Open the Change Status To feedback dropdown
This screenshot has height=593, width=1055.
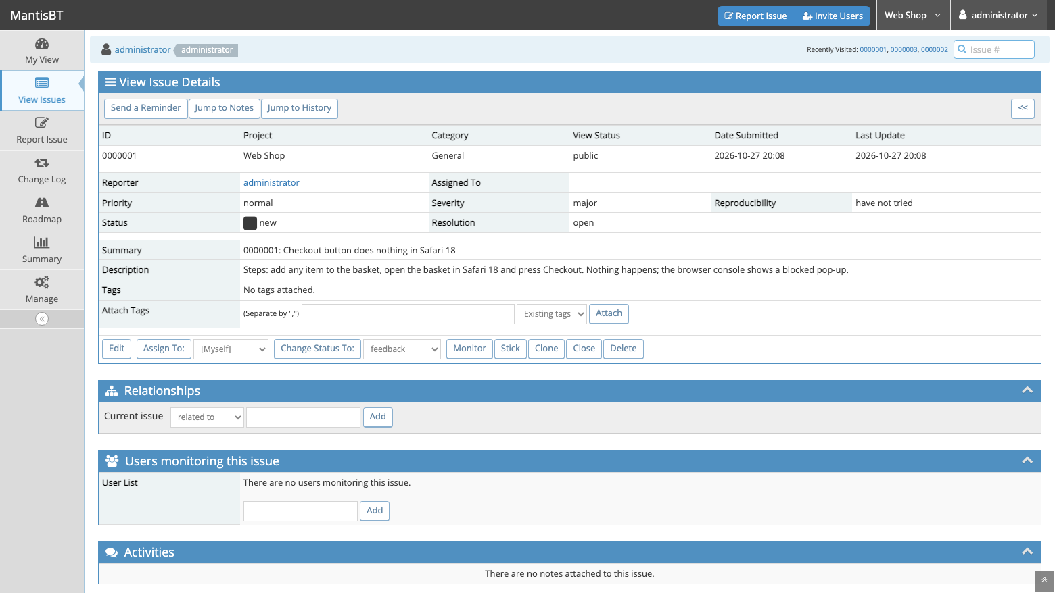tap(402, 349)
